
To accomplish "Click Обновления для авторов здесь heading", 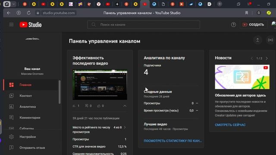I will 240,96.
